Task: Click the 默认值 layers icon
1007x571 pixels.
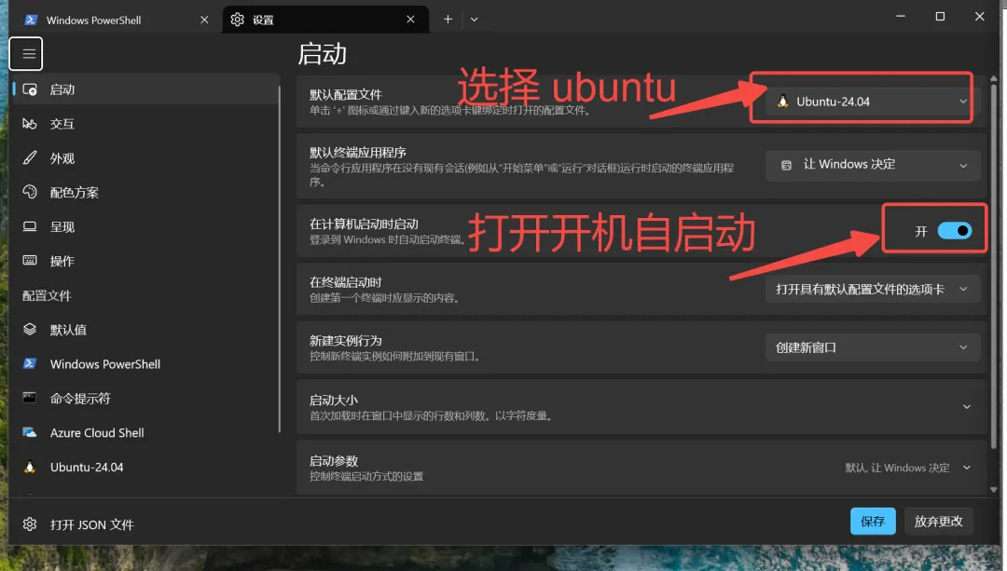Action: 30,329
